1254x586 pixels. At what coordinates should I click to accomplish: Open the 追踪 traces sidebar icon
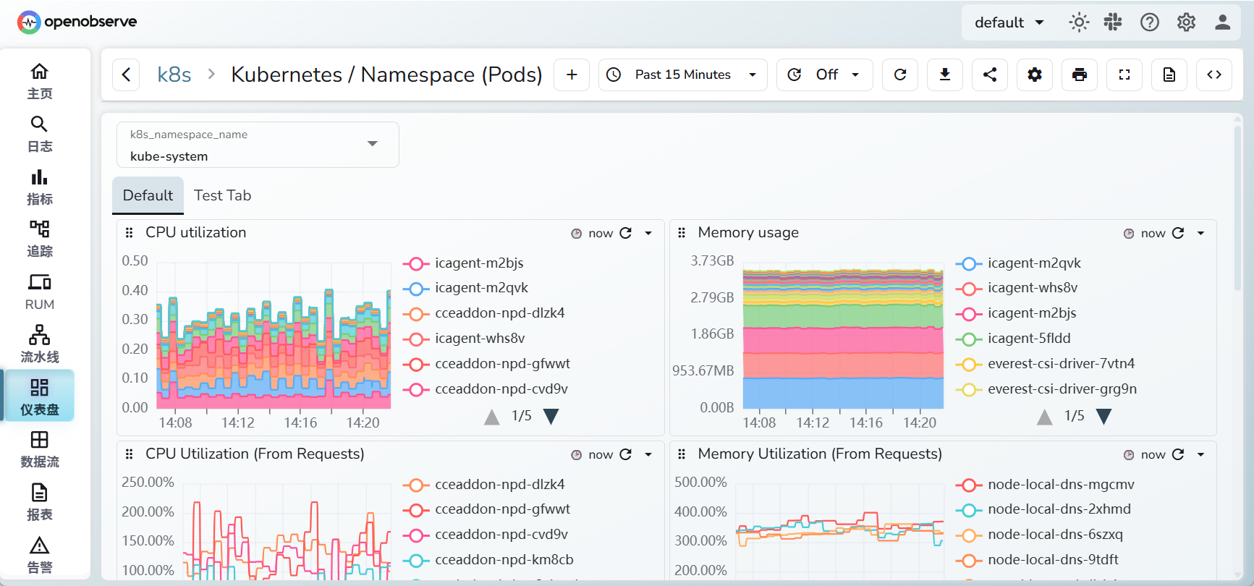click(40, 239)
